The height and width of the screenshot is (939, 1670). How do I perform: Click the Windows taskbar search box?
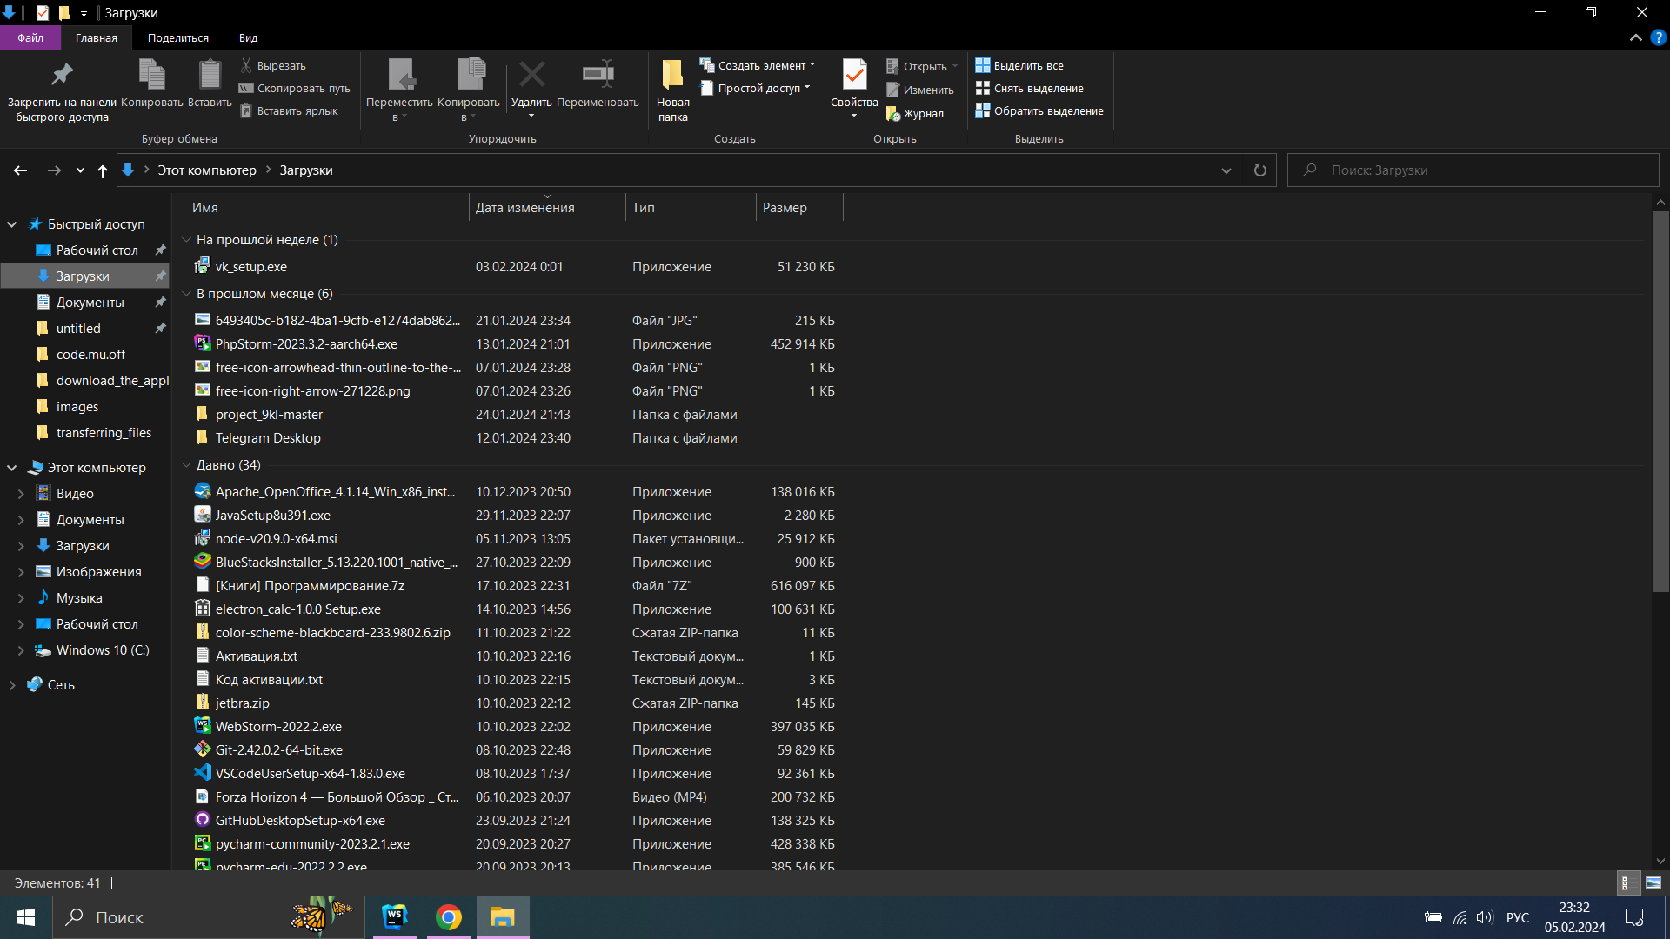(209, 917)
